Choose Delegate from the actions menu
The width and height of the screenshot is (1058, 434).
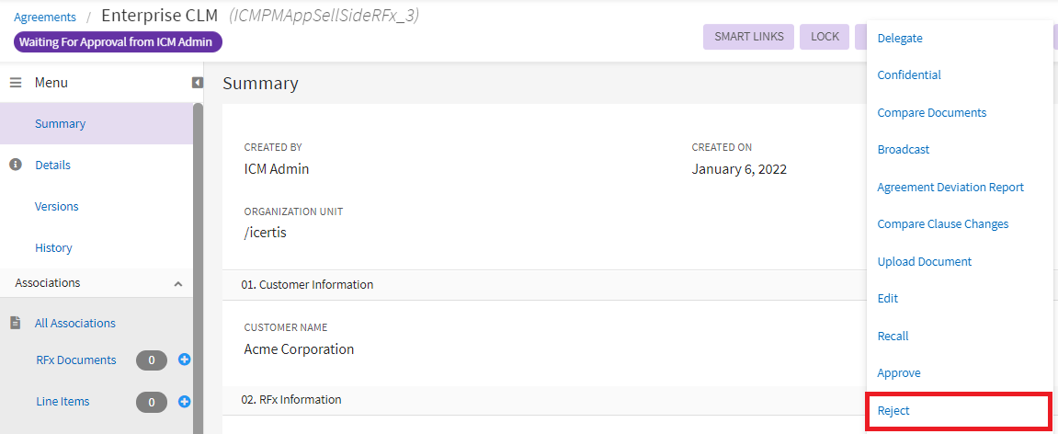(x=900, y=39)
